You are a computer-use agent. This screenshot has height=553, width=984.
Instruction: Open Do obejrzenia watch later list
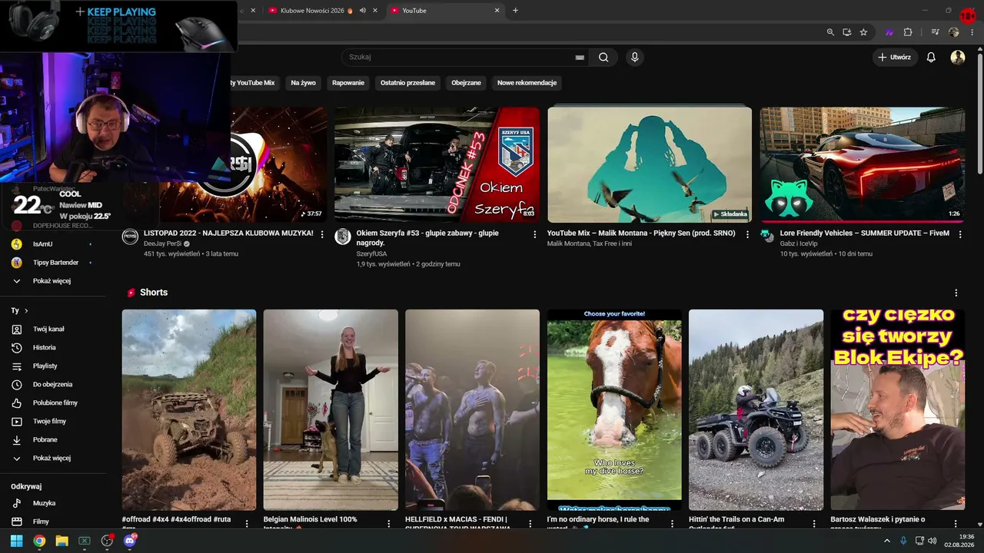click(52, 384)
